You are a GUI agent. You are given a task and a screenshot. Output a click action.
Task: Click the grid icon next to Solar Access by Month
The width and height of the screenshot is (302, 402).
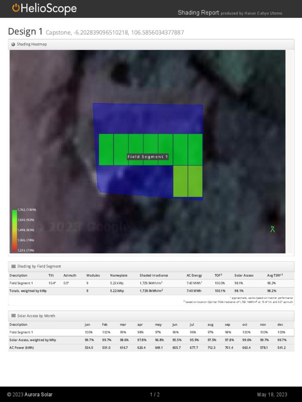(x=13, y=316)
